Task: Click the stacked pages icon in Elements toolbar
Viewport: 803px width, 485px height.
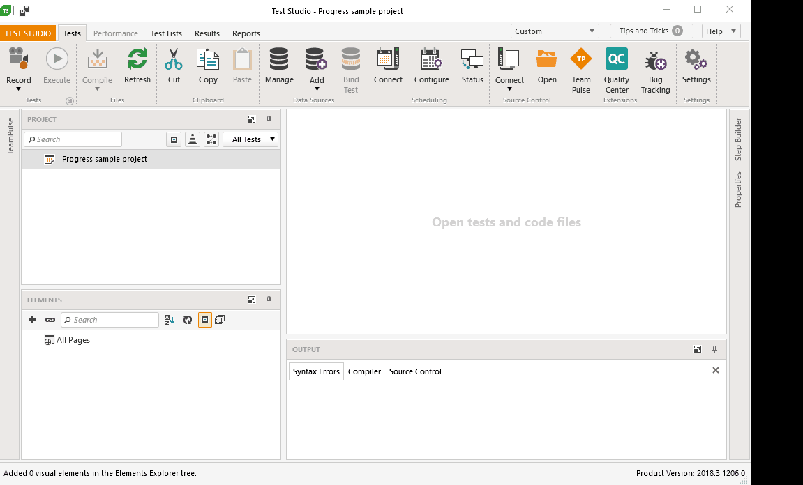Action: [220, 320]
